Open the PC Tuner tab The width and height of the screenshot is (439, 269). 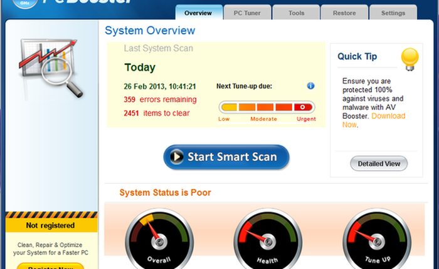[x=247, y=13]
